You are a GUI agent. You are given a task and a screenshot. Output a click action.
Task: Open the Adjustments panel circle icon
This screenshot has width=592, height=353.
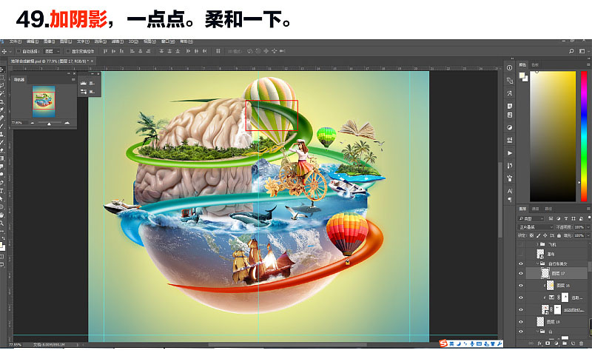click(x=509, y=127)
